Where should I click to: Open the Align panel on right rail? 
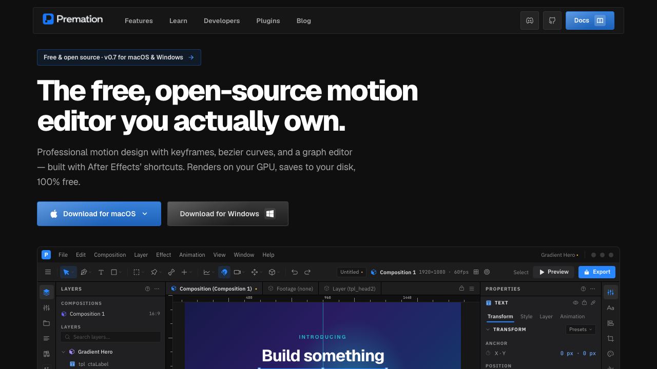coord(610,323)
